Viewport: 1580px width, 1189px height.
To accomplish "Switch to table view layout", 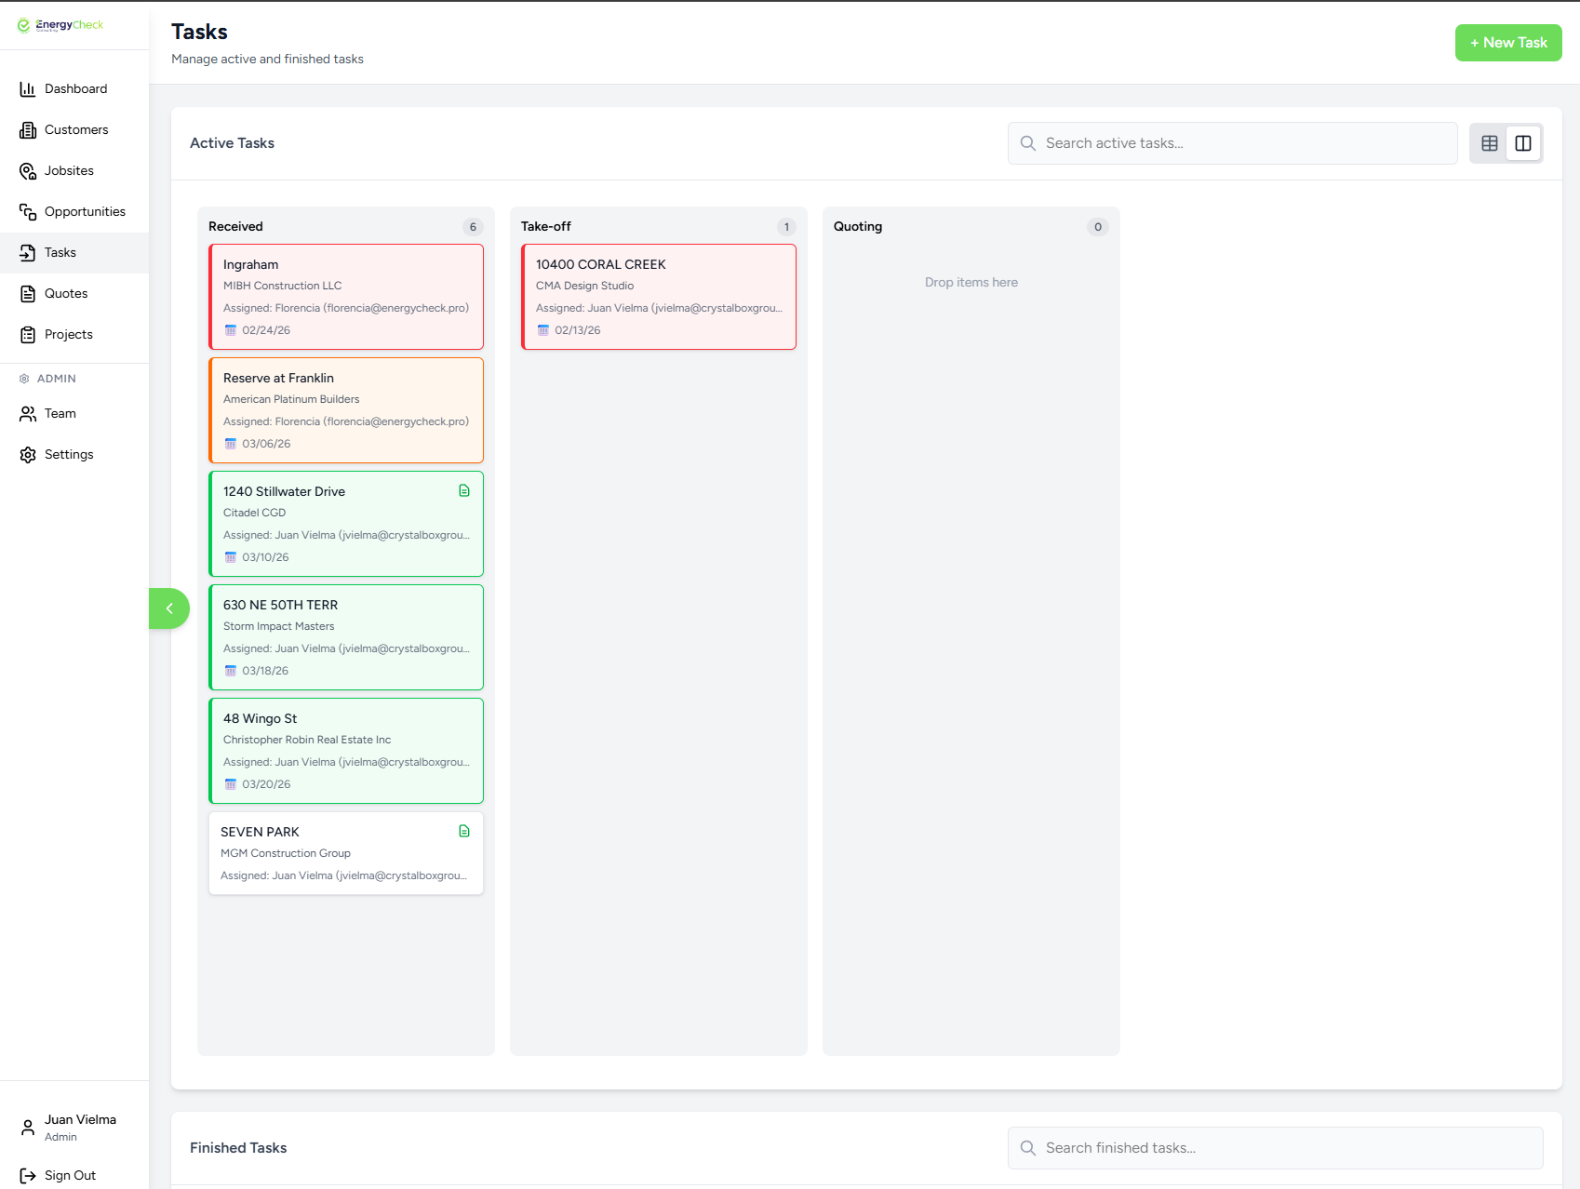I will point(1489,143).
